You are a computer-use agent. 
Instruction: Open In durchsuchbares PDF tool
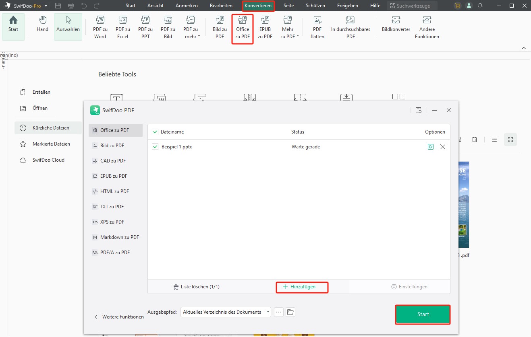point(351,27)
